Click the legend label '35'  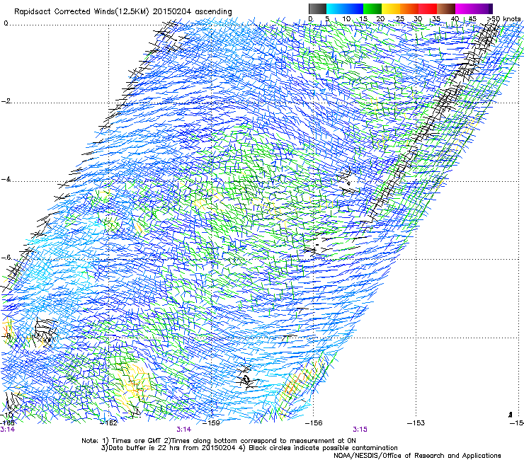click(436, 19)
